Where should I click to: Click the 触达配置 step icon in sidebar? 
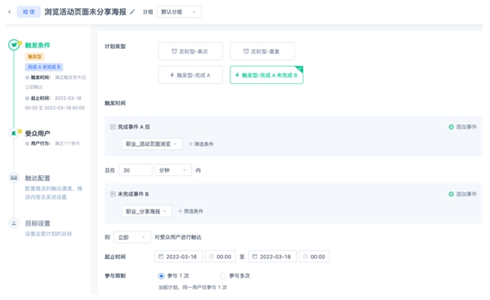(14, 178)
